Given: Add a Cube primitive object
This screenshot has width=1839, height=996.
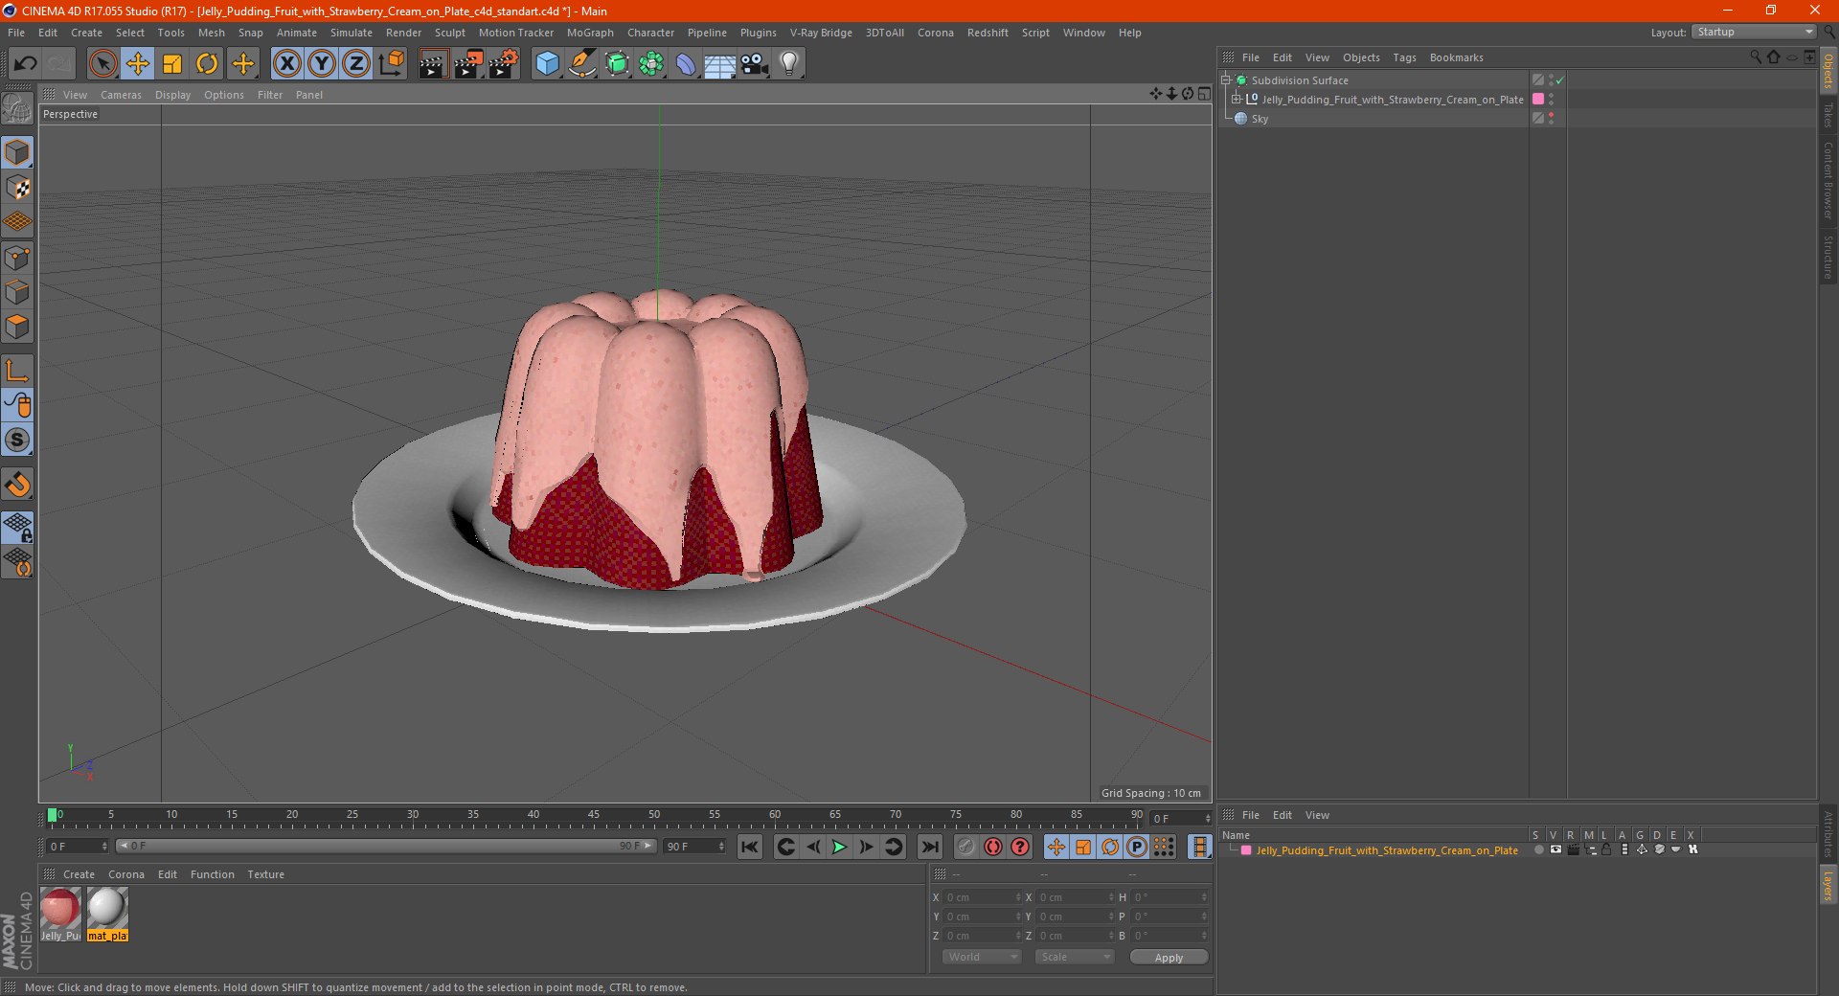Looking at the screenshot, I should [547, 64].
